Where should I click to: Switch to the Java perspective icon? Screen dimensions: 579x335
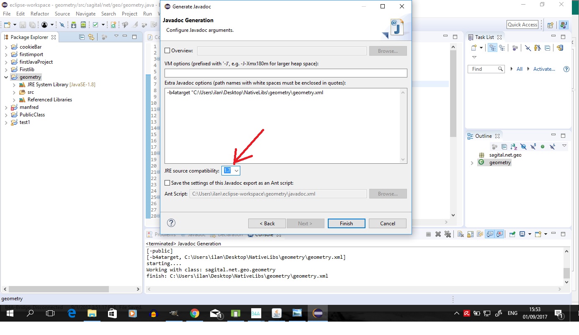click(x=564, y=25)
